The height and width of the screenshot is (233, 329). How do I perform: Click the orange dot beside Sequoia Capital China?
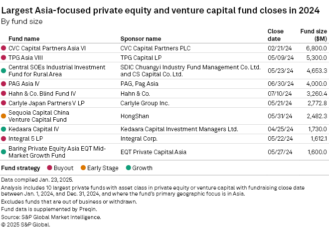pos(3,116)
